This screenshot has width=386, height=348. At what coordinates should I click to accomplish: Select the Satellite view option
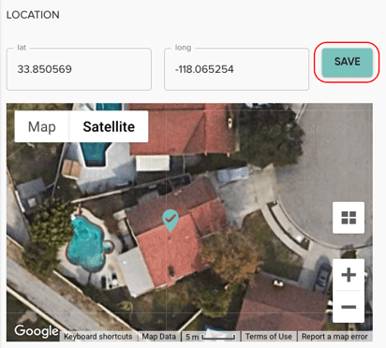(109, 127)
